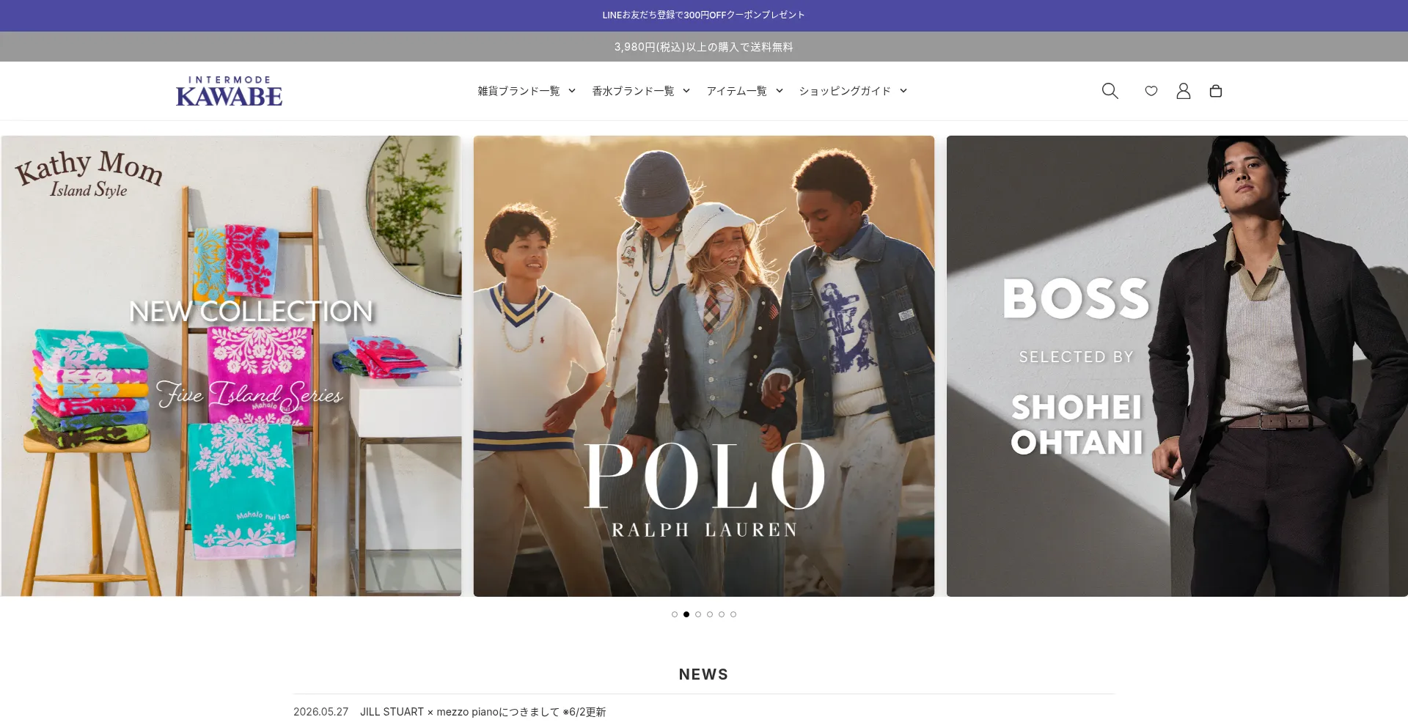This screenshot has width=1408, height=728.
Task: Open アイテム一覧 menu
Action: (x=737, y=91)
